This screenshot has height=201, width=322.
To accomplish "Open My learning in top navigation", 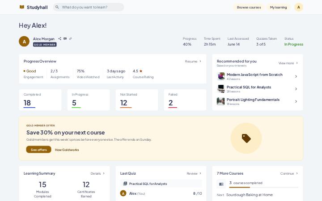I will 278,7.
